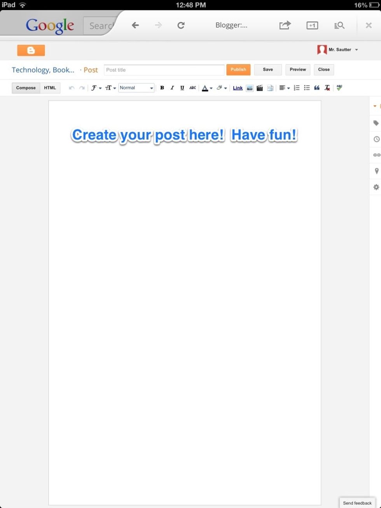Open the Schedule clock icon in sidebar
381x508 pixels.
(376, 139)
